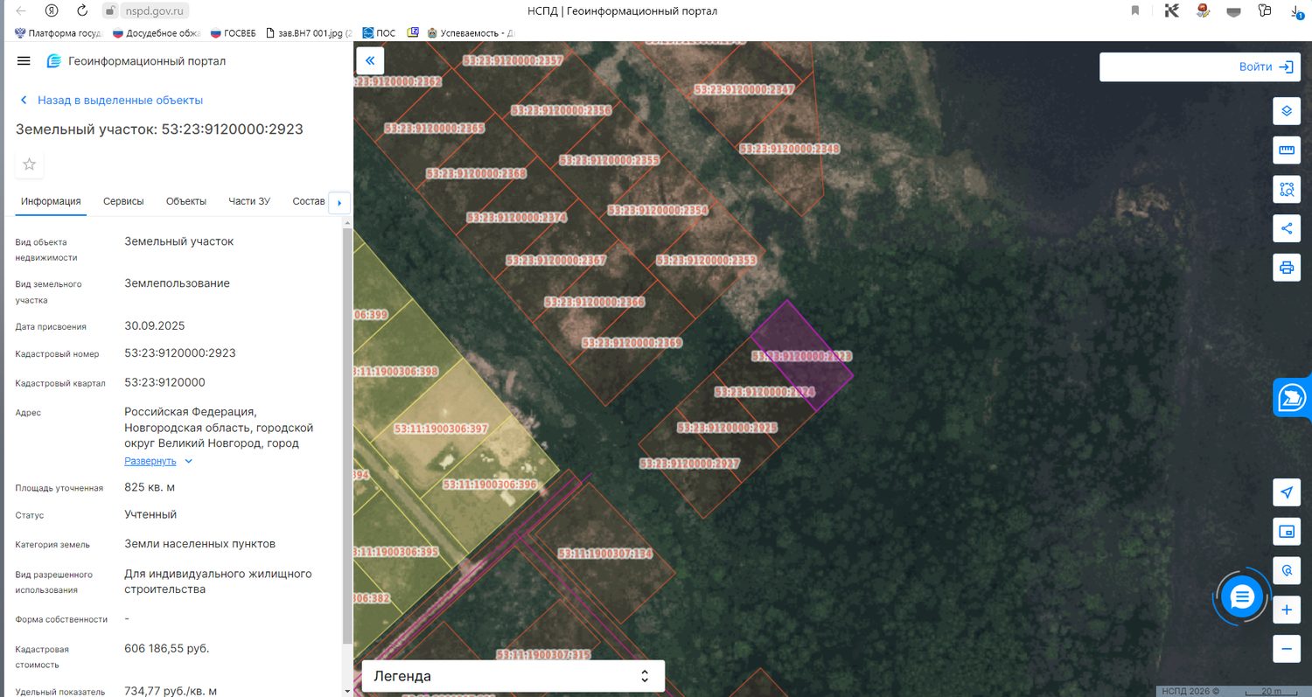This screenshot has width=1312, height=697.
Task: Go back via Назад в выделенные объекты
Action: 111,101
